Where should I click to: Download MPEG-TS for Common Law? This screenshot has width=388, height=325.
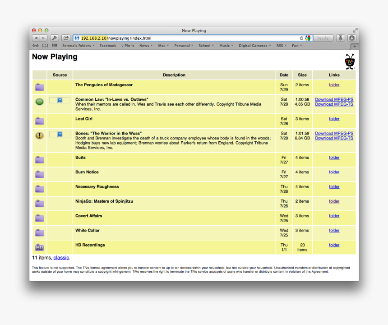(334, 104)
